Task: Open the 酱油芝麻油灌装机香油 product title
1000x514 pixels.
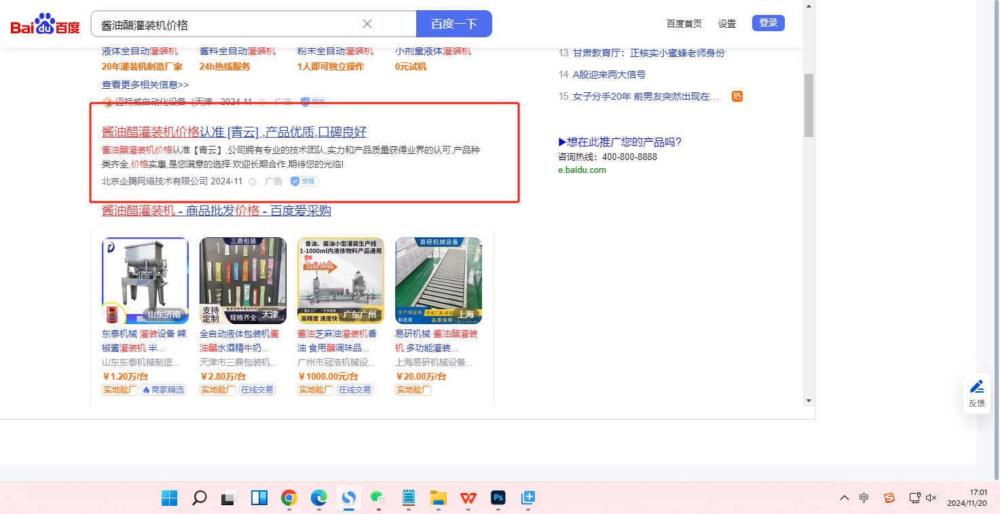Action: point(337,340)
